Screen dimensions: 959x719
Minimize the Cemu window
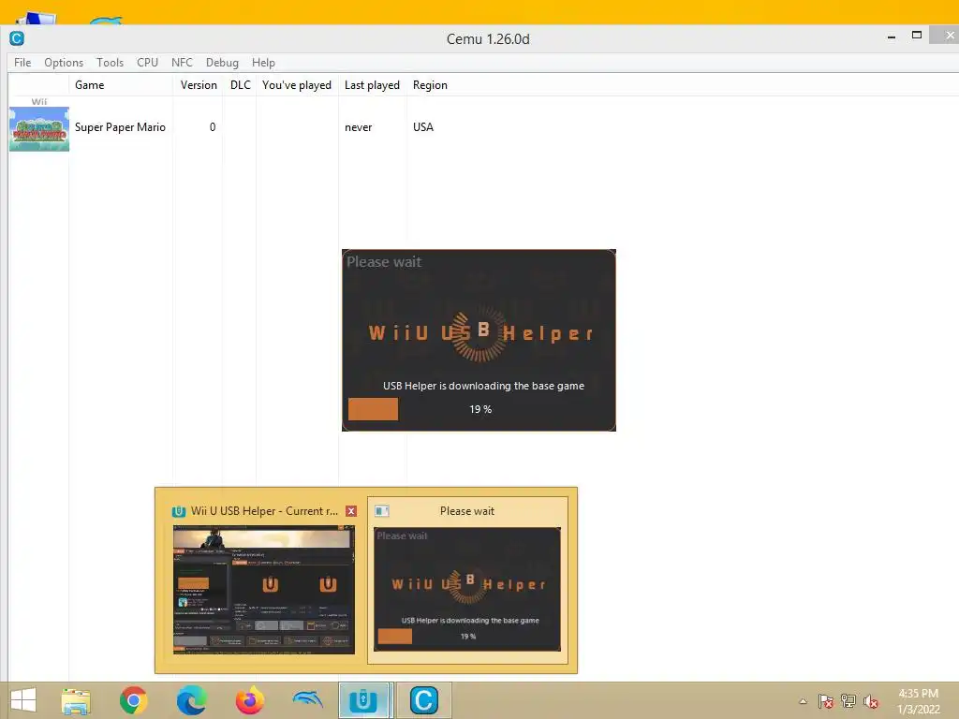click(x=892, y=37)
